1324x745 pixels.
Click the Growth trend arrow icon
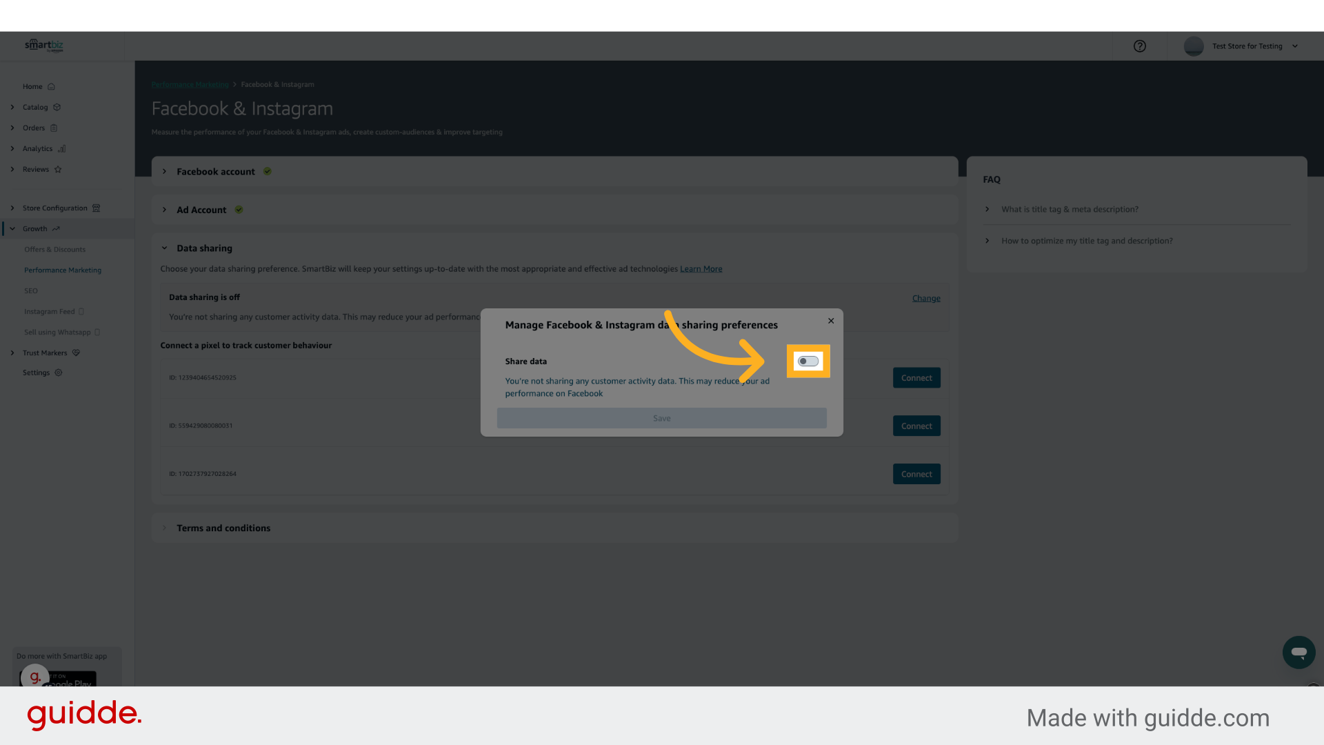coord(56,229)
